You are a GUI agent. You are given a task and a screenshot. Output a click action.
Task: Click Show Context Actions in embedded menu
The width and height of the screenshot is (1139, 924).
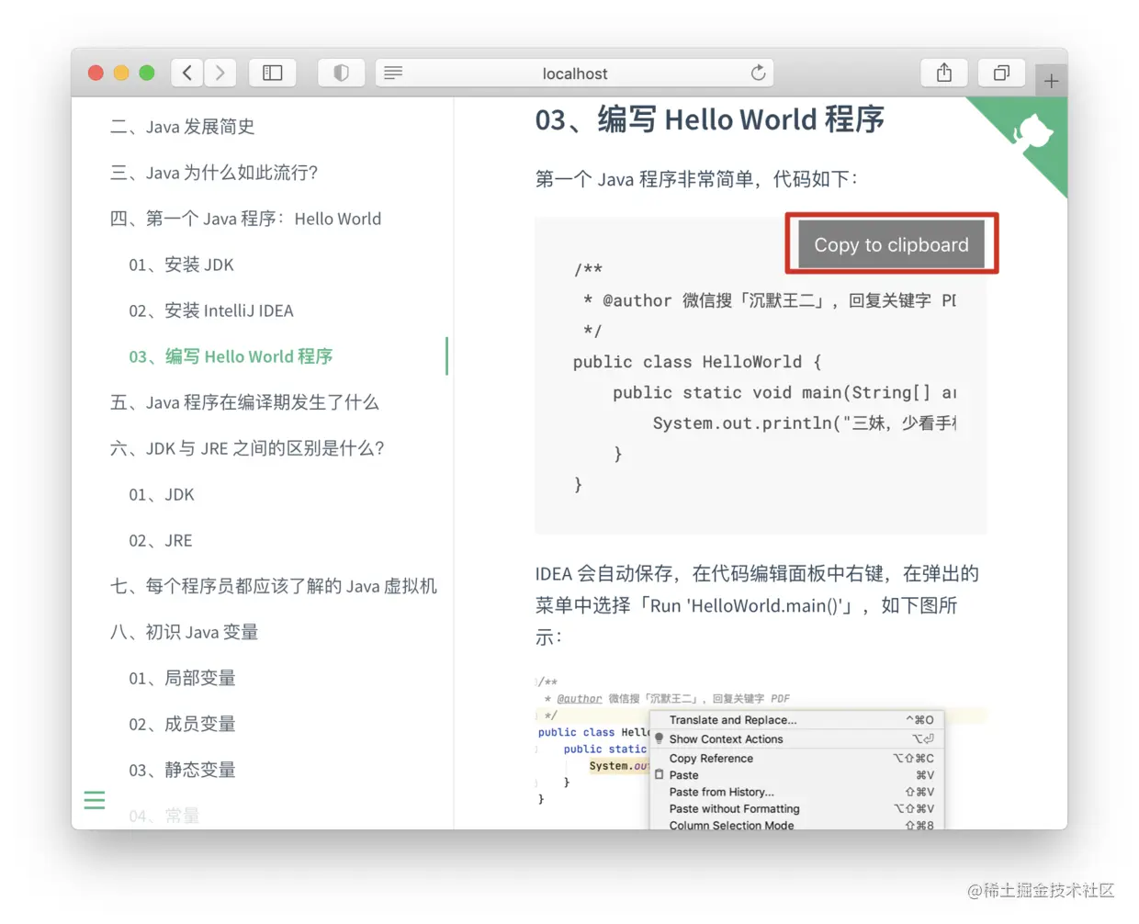click(726, 739)
